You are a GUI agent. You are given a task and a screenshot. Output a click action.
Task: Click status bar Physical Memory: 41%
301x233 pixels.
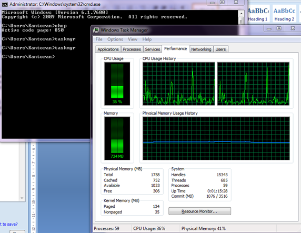(x=204, y=229)
